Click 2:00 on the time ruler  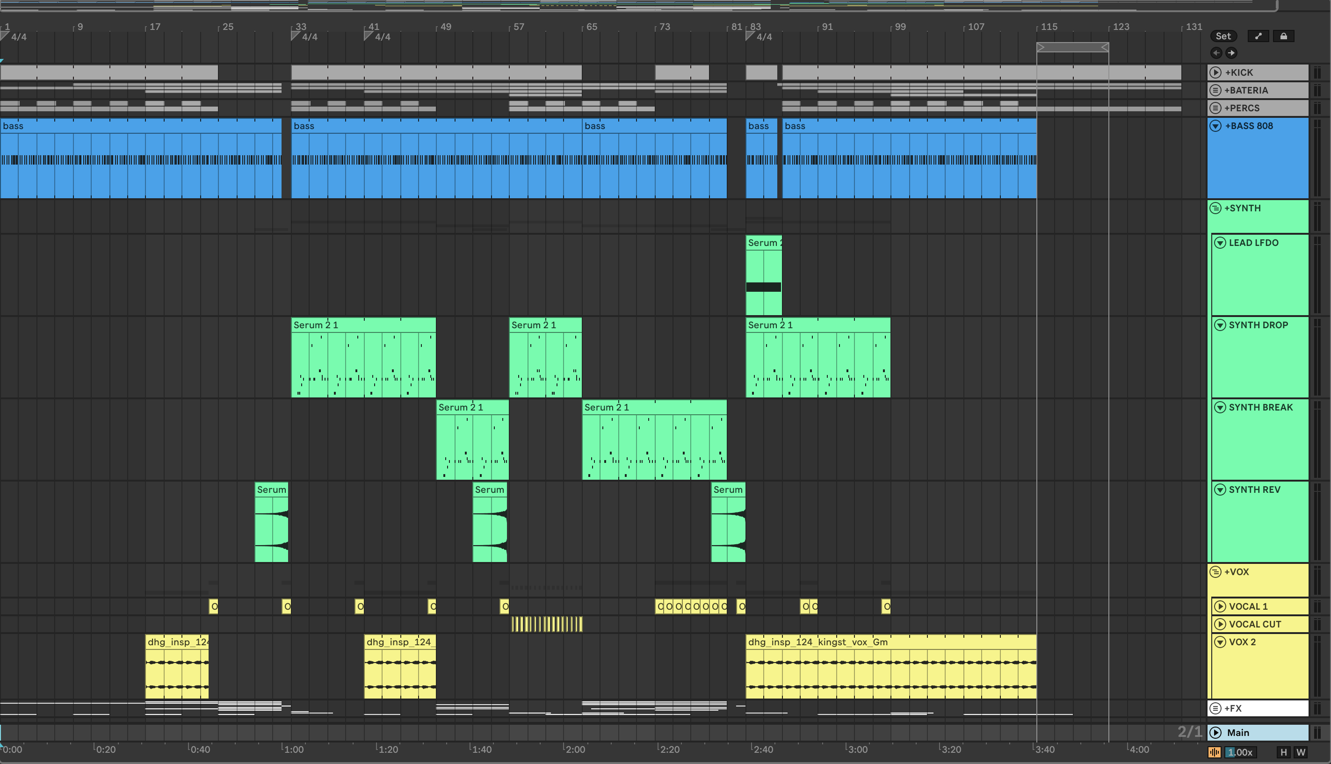click(575, 750)
